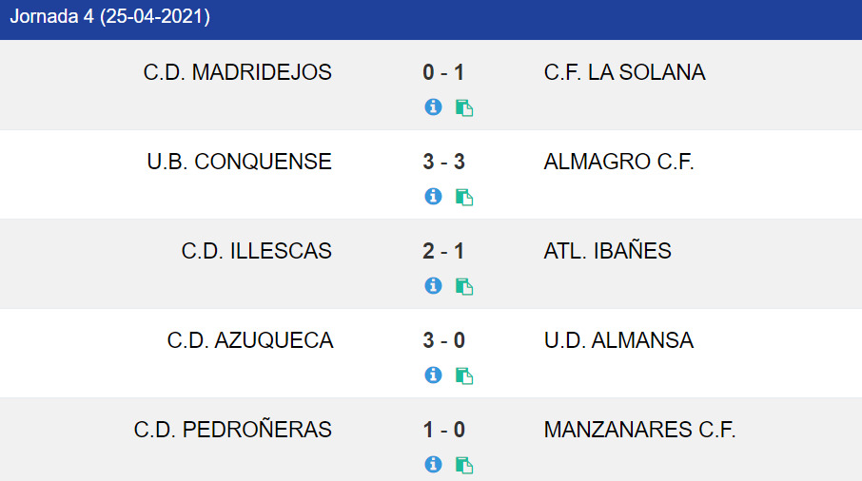Image resolution: width=862 pixels, height=481 pixels.
Task: Open green document icon under 1-0 score
Action: (x=464, y=466)
